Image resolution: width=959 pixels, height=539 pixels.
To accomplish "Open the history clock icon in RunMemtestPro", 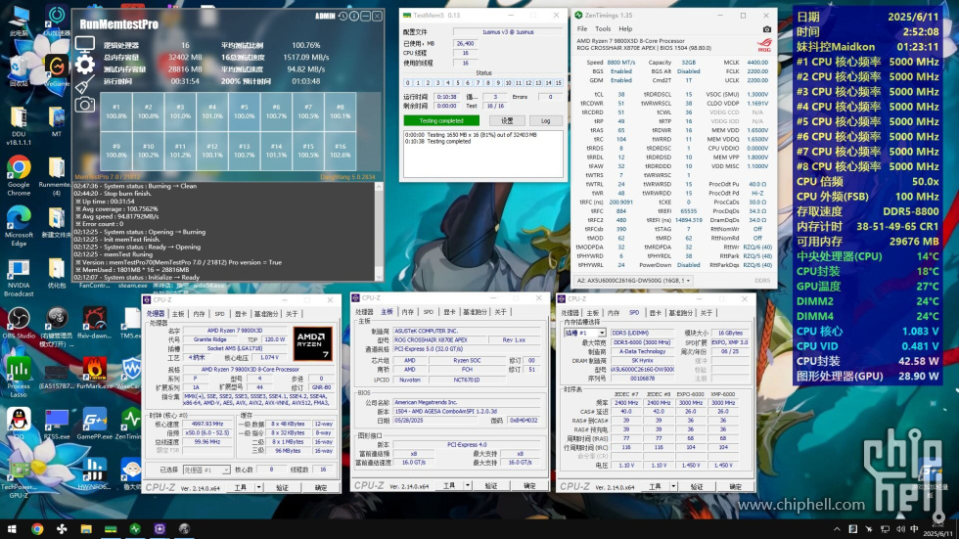I will pyautogui.click(x=343, y=16).
